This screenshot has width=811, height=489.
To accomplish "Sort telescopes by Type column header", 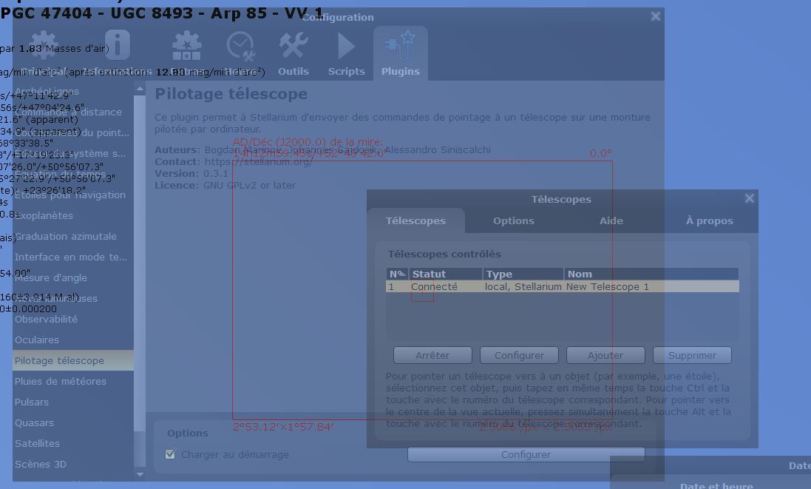I will (x=523, y=274).
